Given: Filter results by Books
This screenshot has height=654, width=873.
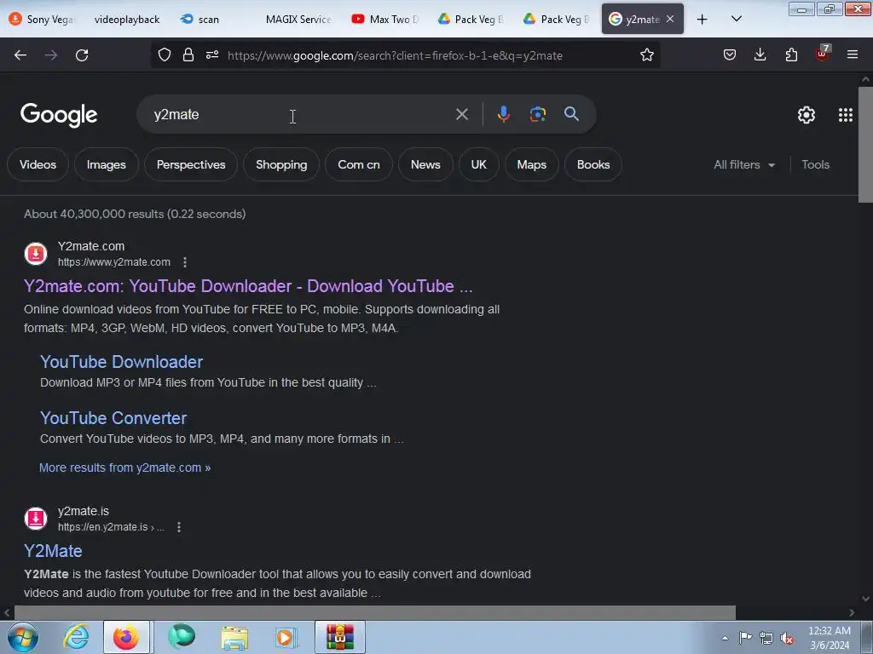Looking at the screenshot, I should click(x=593, y=164).
